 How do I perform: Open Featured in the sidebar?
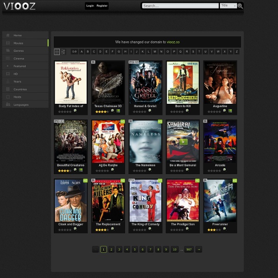[25, 66]
